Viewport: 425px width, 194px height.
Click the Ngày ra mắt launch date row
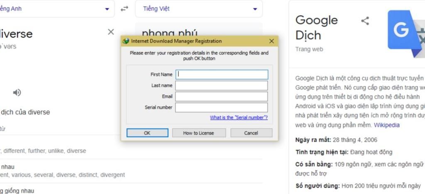tap(336, 140)
